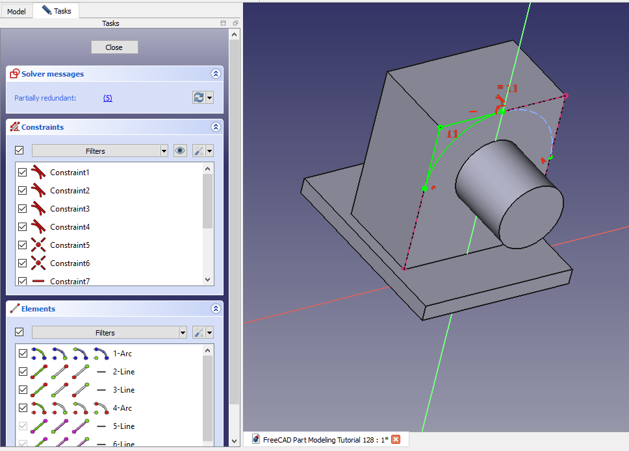Float the Tasks panel using undock icon

(x=235, y=23)
